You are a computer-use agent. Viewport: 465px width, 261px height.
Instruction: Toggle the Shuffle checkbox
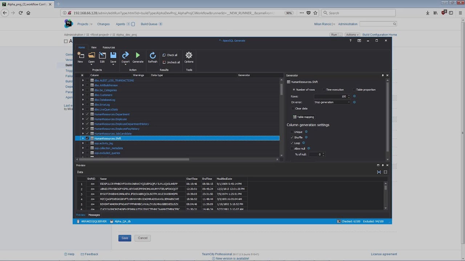(x=292, y=137)
